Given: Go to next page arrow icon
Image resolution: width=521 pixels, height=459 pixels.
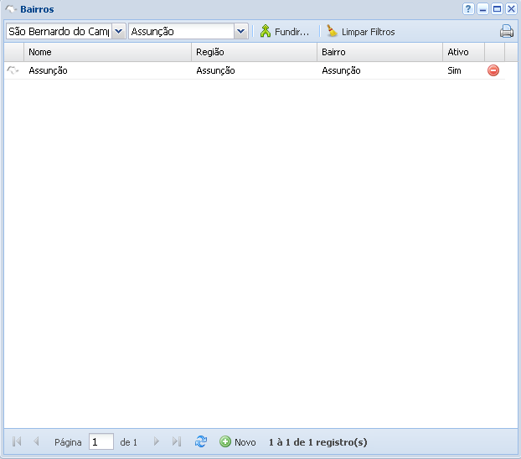Looking at the screenshot, I should click(x=157, y=441).
